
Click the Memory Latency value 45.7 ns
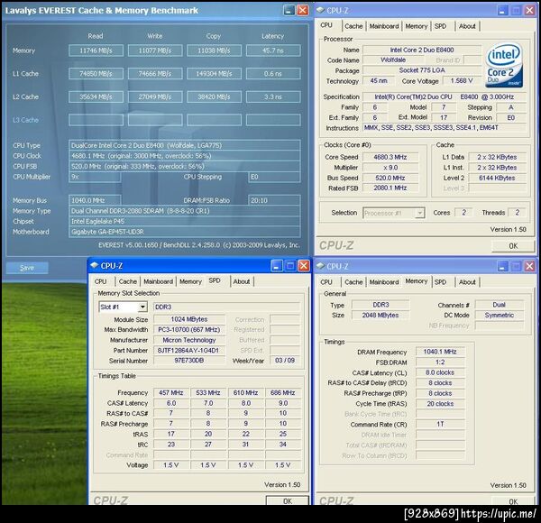pos(273,50)
